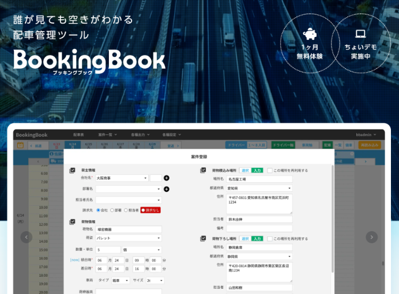Open the 会社名 dropdown showing 大阪商事

pos(122,178)
